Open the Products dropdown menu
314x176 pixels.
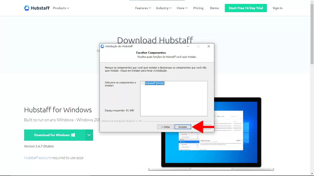(61, 8)
